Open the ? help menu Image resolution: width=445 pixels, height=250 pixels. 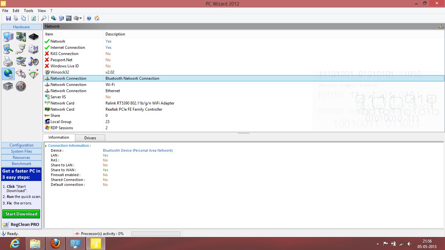tap(51, 11)
